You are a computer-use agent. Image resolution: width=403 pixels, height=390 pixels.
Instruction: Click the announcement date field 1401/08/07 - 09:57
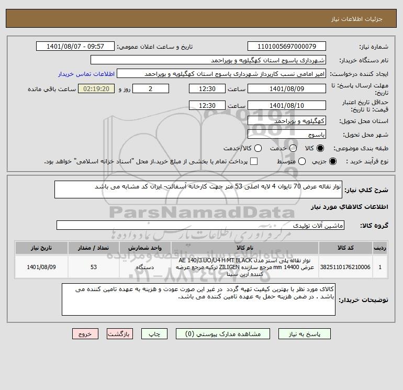click(x=75, y=46)
